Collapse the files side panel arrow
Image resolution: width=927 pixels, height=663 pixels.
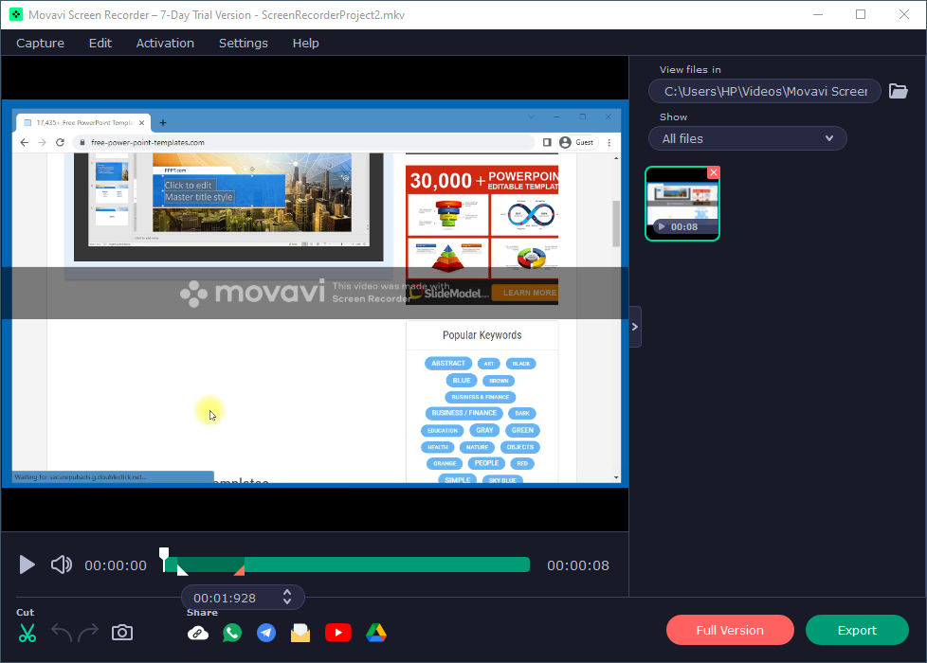pos(634,327)
